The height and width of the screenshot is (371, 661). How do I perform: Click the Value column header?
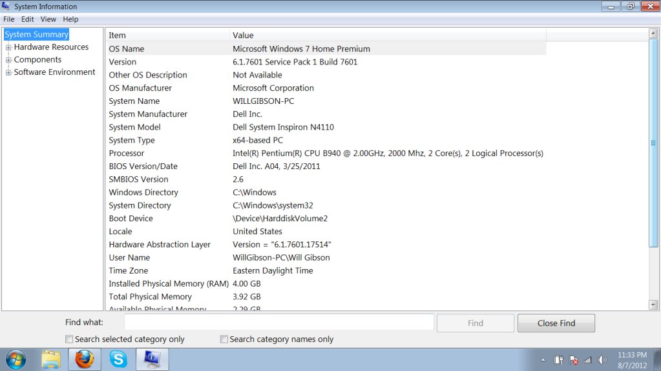click(388, 35)
